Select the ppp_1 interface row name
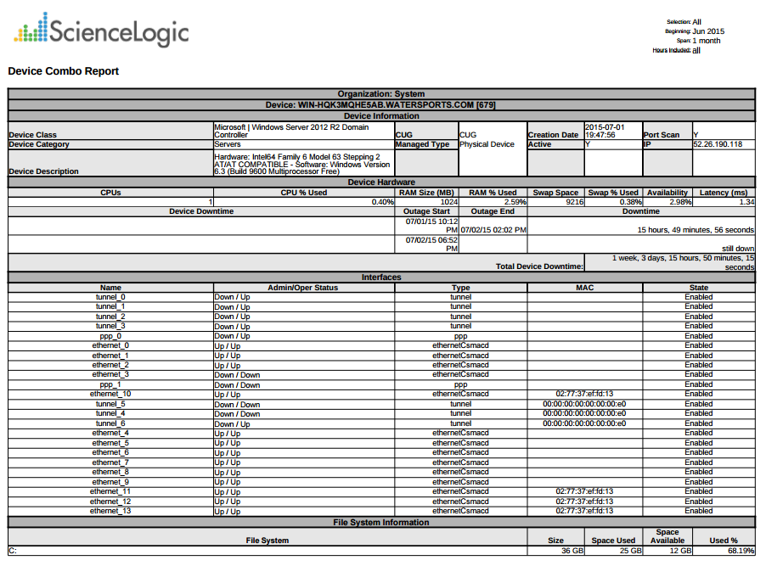 pyautogui.click(x=110, y=384)
